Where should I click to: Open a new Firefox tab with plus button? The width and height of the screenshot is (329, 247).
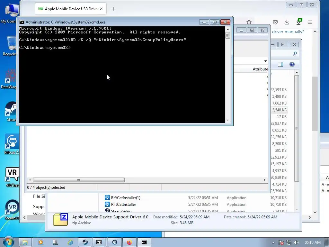[113, 9]
